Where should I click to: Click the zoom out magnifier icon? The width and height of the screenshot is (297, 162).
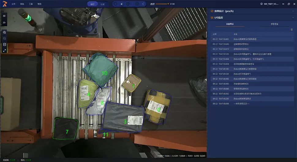click(x=4, y=38)
